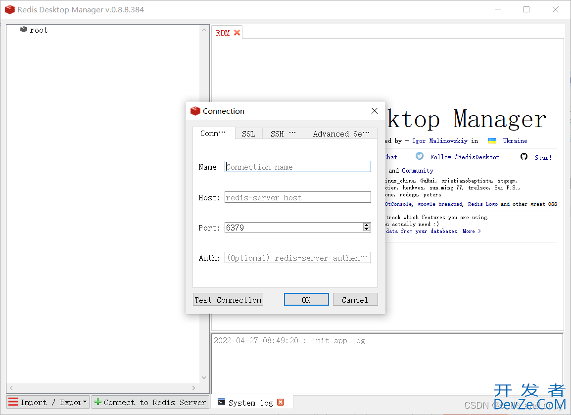The width and height of the screenshot is (571, 415).
Task: Click the System log terminal icon
Action: click(221, 402)
